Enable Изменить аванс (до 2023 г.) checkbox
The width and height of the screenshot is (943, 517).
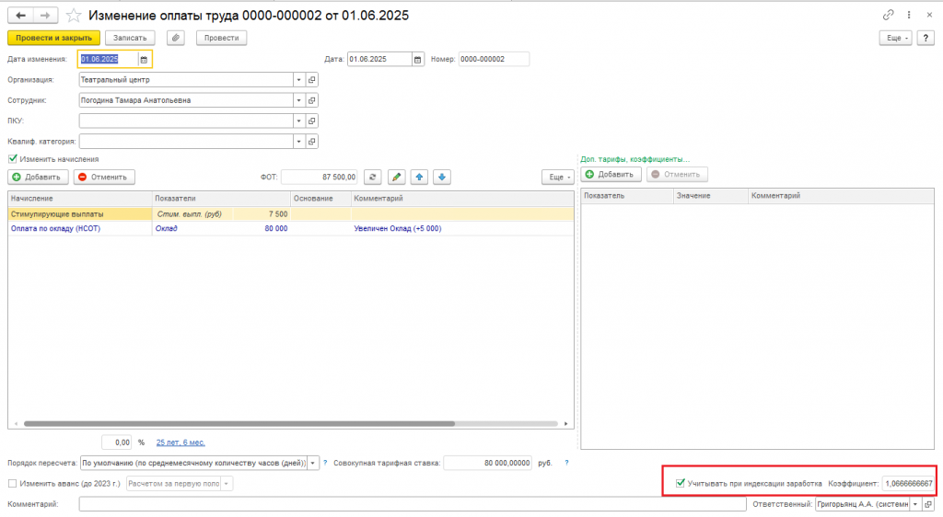13,483
